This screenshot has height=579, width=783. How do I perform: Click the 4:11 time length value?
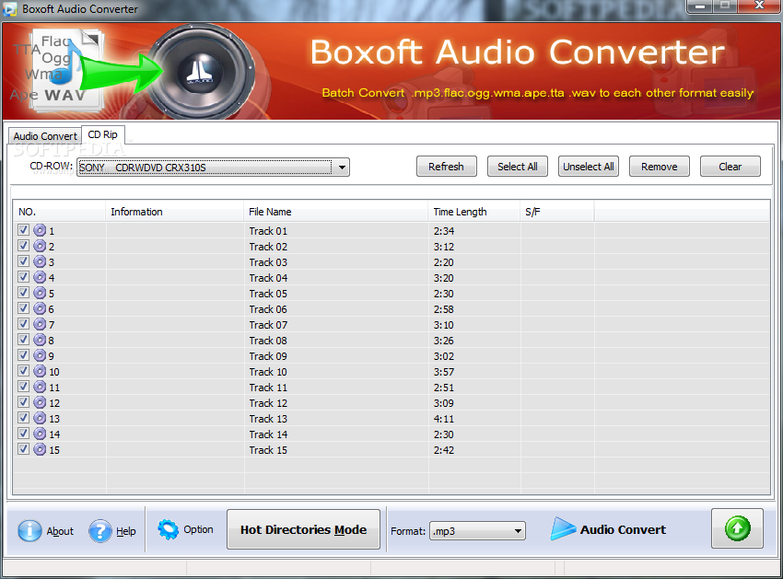pyautogui.click(x=444, y=419)
